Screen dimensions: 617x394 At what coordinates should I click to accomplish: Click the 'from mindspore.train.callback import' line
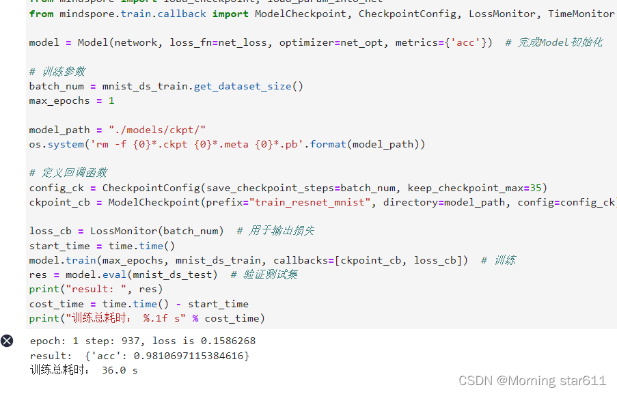(322, 14)
